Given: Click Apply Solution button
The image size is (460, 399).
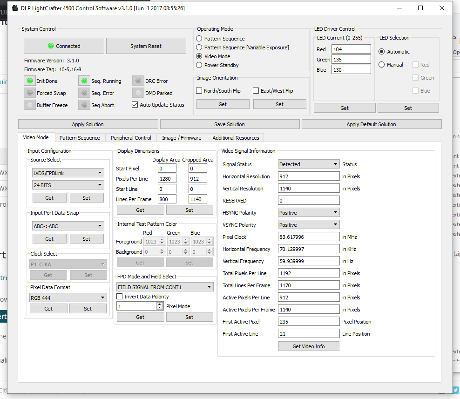Looking at the screenshot, I should 88,124.
